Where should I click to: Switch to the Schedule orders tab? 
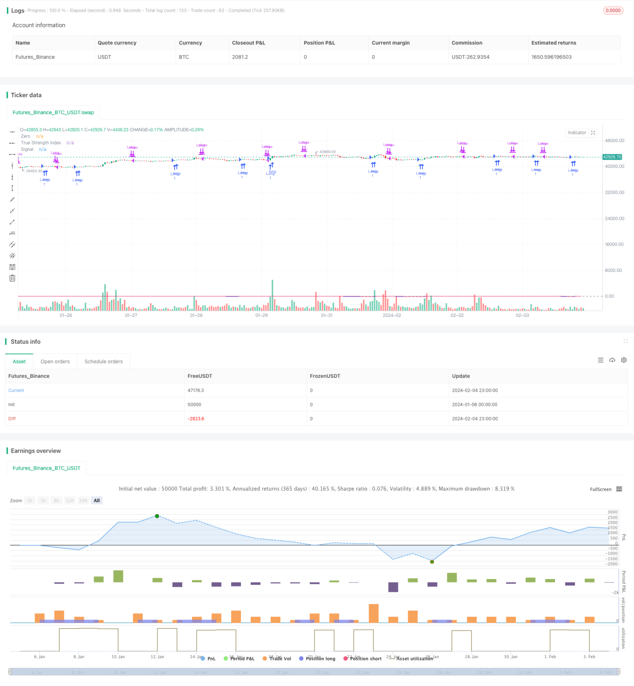(x=103, y=361)
